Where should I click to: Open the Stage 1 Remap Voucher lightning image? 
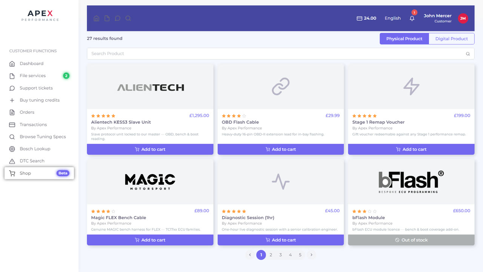tap(411, 87)
